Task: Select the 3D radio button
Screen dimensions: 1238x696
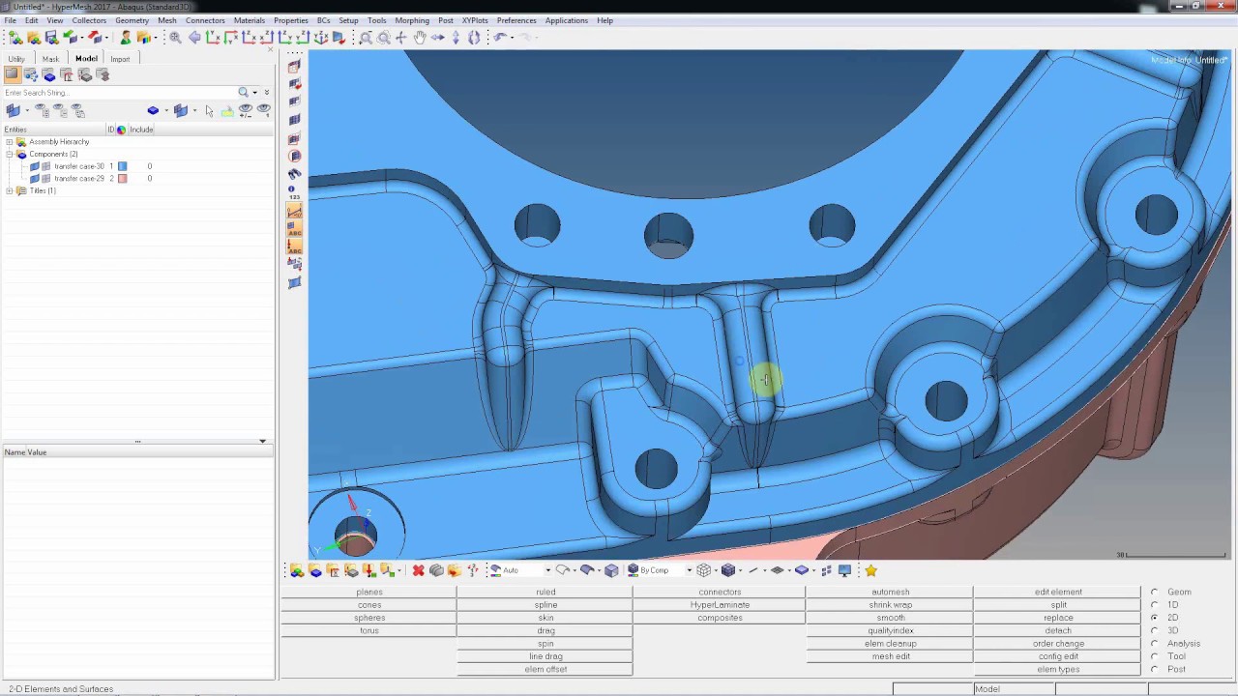Action: point(1154,630)
